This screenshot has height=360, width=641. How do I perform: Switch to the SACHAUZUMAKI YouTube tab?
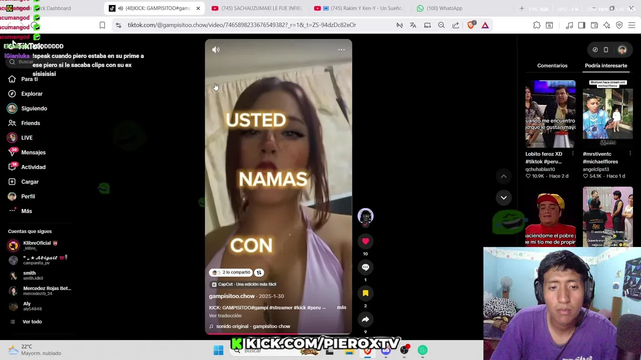(256, 8)
